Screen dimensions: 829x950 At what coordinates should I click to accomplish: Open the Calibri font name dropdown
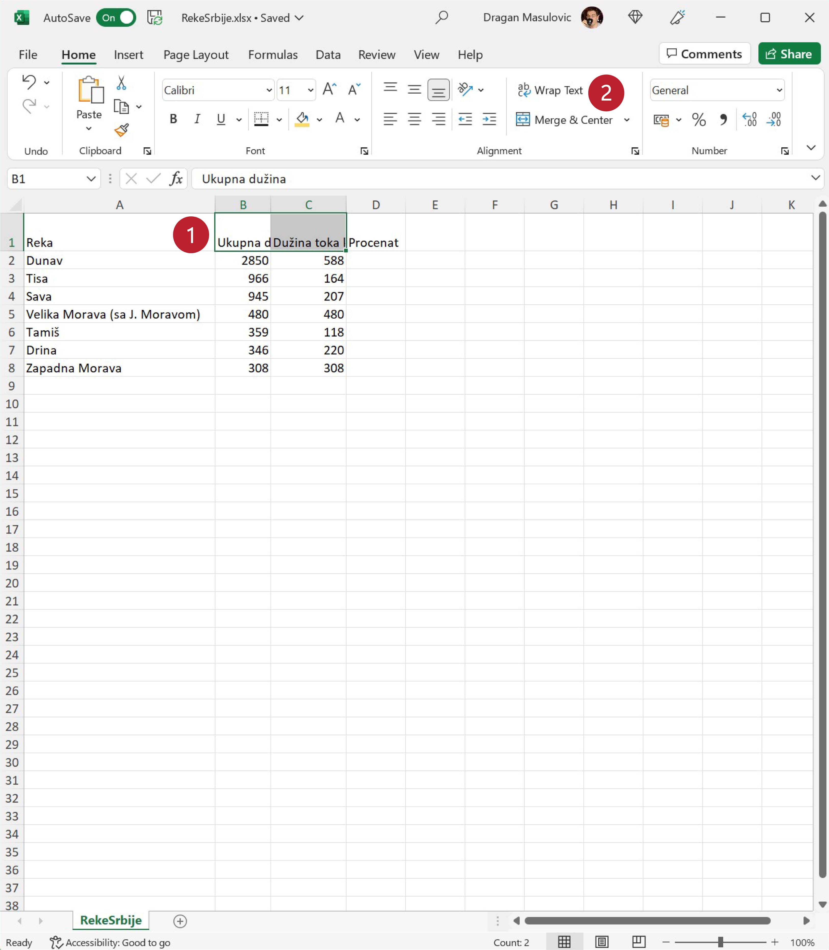[x=269, y=90]
